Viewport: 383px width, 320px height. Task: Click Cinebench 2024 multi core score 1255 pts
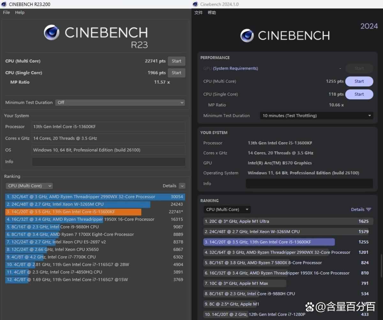(x=334, y=81)
